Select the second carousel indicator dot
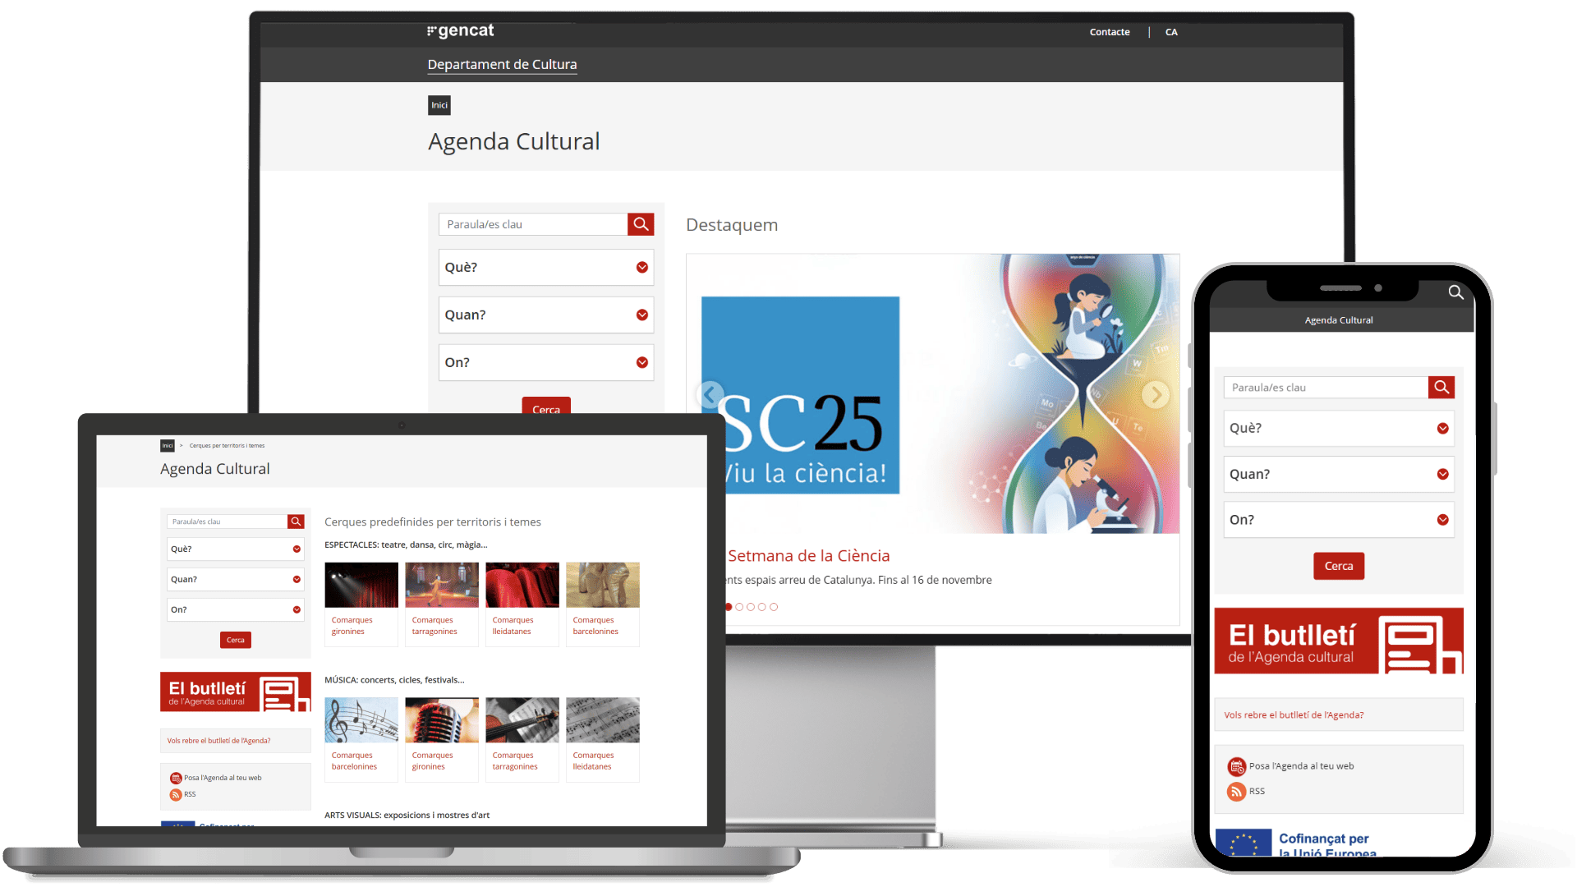1577x887 pixels. tap(740, 607)
